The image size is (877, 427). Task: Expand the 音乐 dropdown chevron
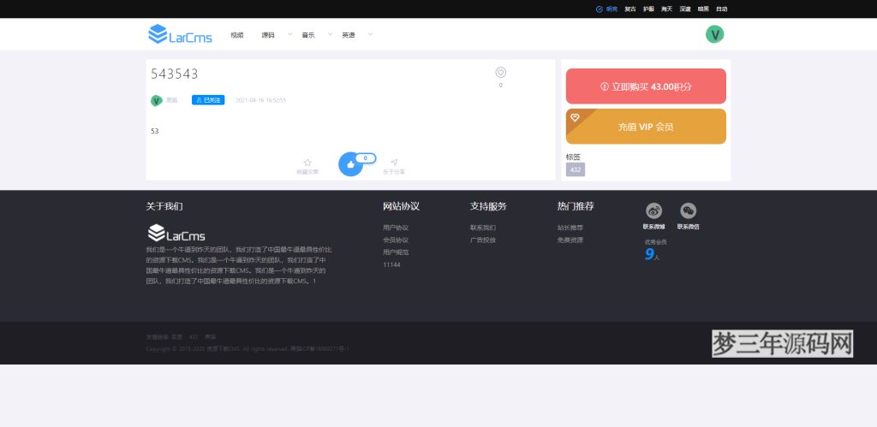(330, 34)
